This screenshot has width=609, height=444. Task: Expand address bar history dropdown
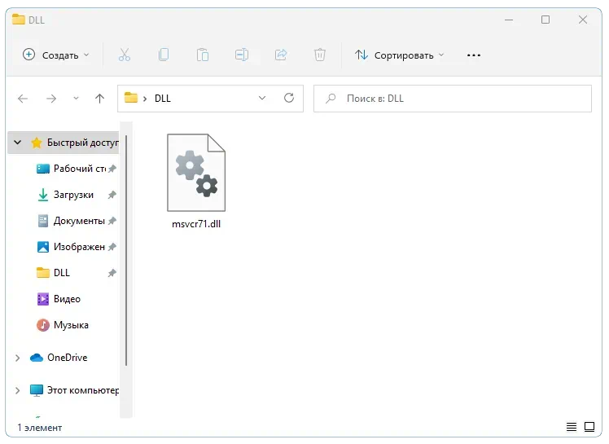click(262, 98)
